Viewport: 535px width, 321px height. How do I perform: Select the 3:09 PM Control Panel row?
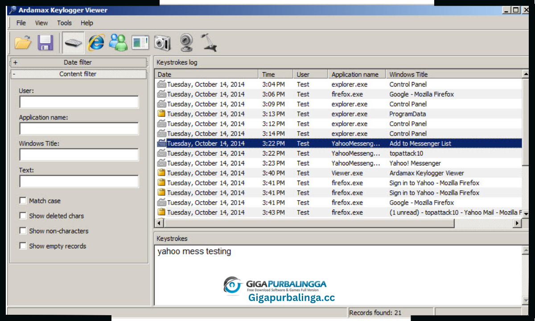coord(339,104)
